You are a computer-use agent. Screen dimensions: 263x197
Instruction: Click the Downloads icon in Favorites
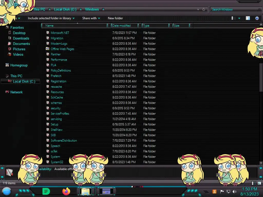(10, 38)
